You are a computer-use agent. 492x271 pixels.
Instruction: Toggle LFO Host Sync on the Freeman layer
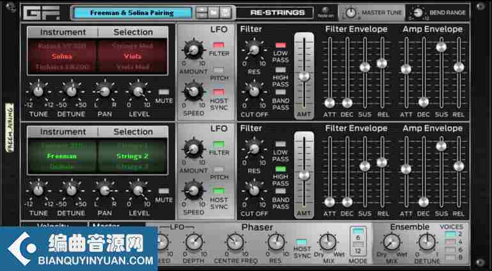click(219, 191)
